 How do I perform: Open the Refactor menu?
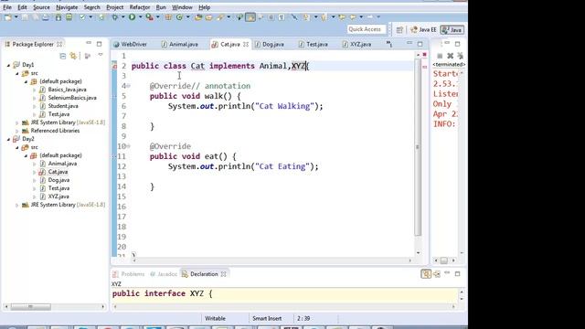click(x=140, y=7)
